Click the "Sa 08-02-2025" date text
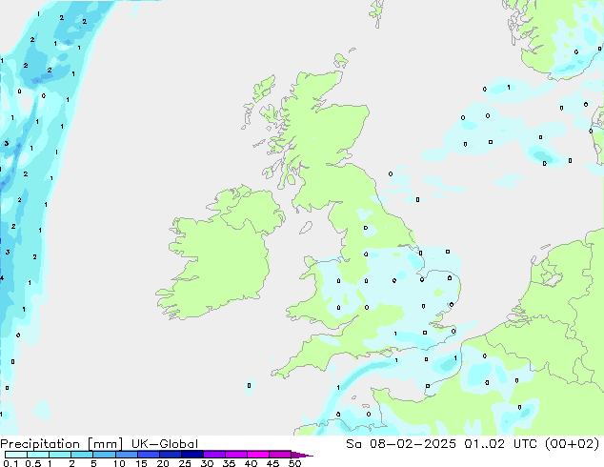The width and height of the screenshot is (604, 467). [x=401, y=444]
